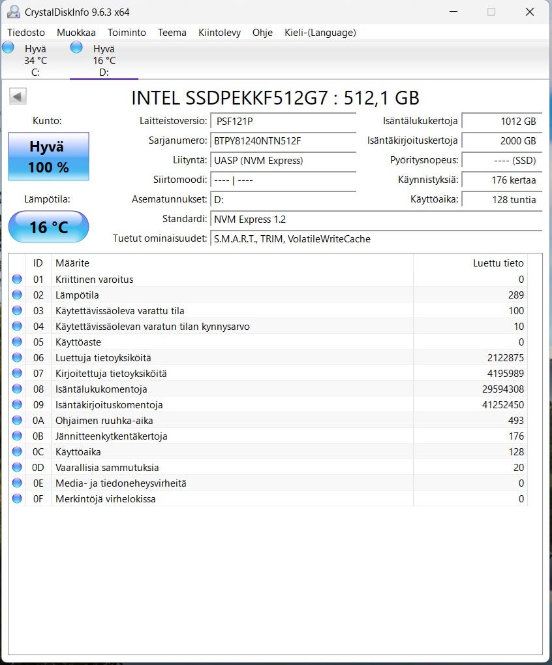Click the status orb for Jännitteenkytkentäkertoja

coord(17,436)
